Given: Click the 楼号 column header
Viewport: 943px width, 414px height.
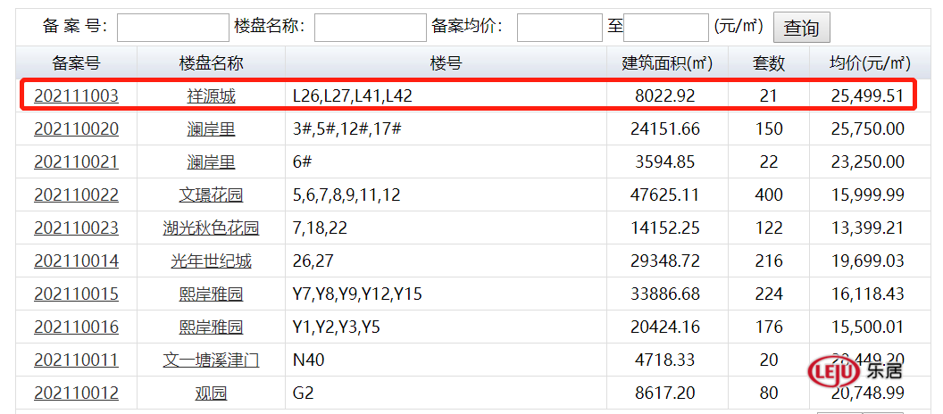Looking at the screenshot, I should coord(446,62).
